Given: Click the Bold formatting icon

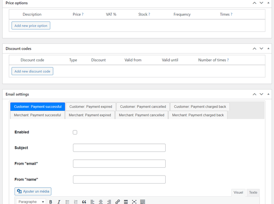Looking at the screenshot, I should click(x=51, y=202).
